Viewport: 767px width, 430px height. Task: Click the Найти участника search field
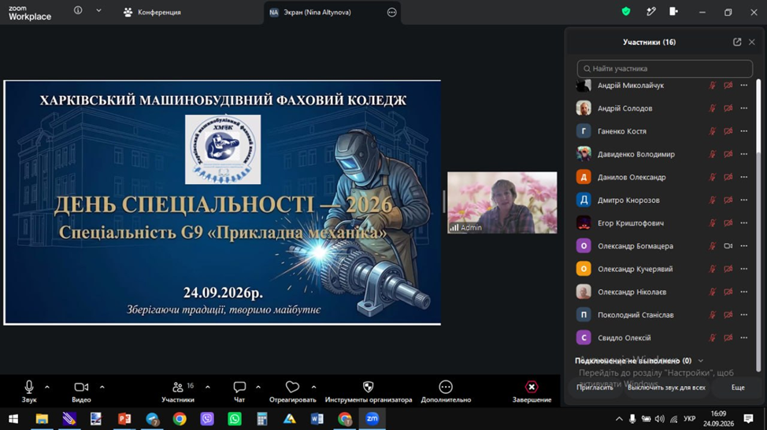[665, 69]
